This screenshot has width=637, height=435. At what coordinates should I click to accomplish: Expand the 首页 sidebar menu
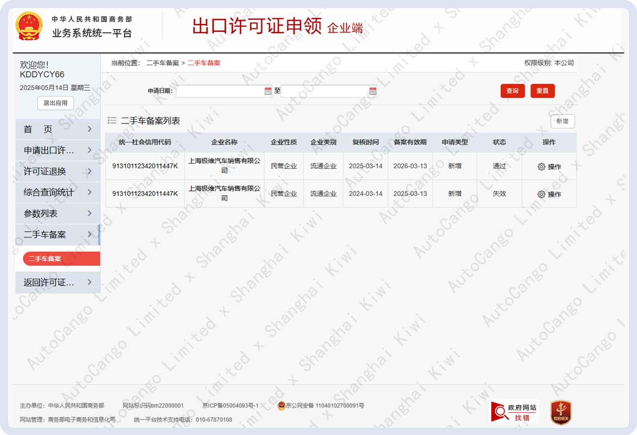58,129
